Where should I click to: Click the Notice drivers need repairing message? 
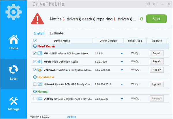click(x=93, y=19)
